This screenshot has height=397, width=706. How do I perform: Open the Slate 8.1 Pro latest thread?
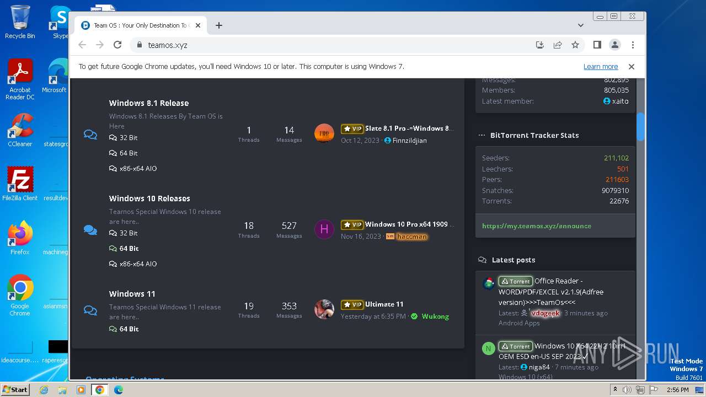[409, 128]
